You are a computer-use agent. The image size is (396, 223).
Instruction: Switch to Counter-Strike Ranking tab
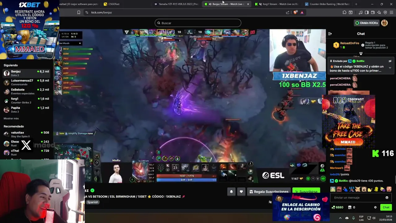(x=327, y=4)
